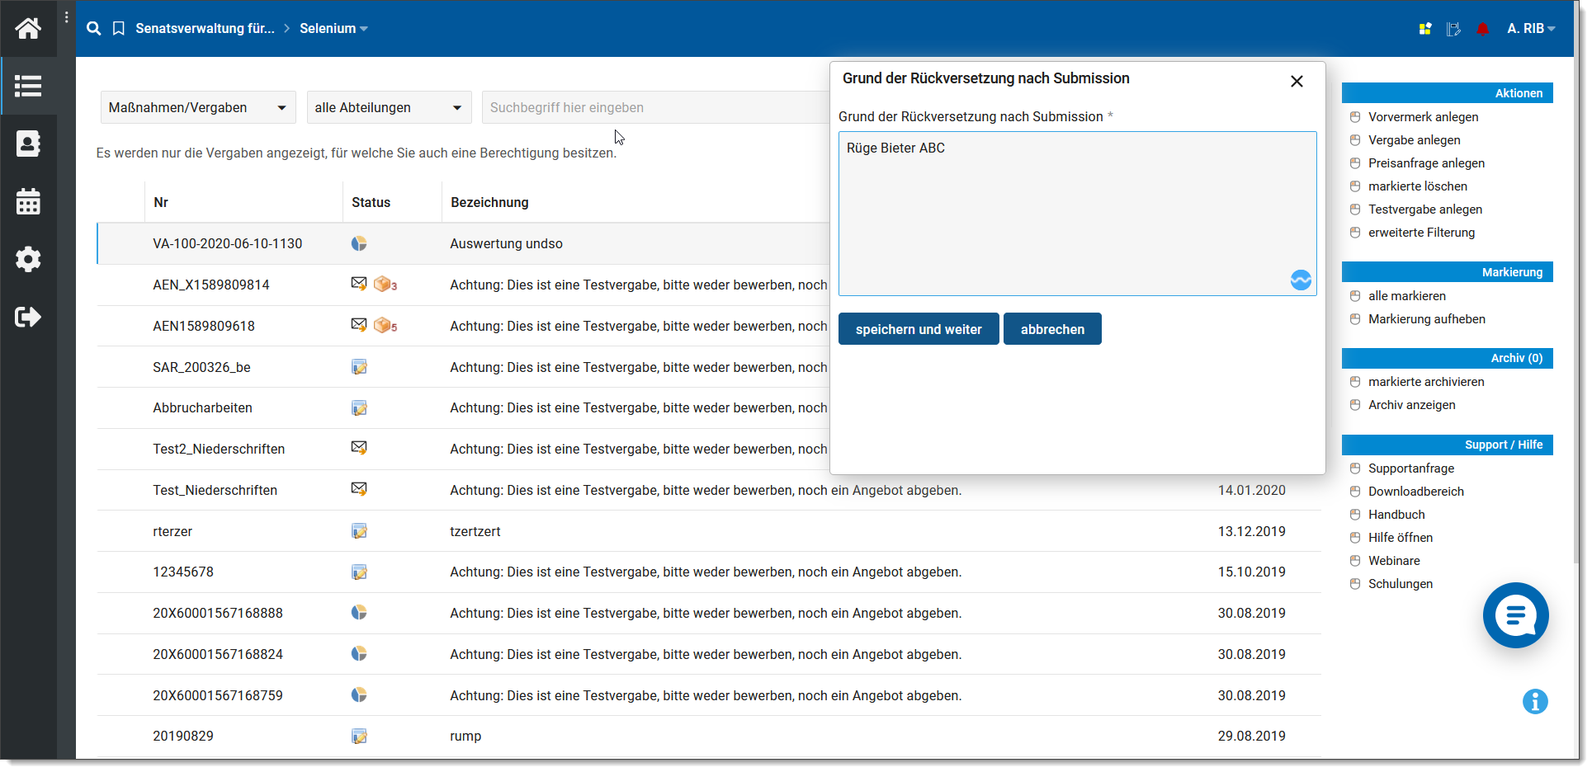This screenshot has height=772, width=1592.
Task: Open Handbuch link
Action: point(1396,515)
